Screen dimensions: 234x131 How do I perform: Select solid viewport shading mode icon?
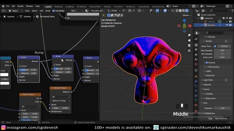pyautogui.click(x=180, y=11)
